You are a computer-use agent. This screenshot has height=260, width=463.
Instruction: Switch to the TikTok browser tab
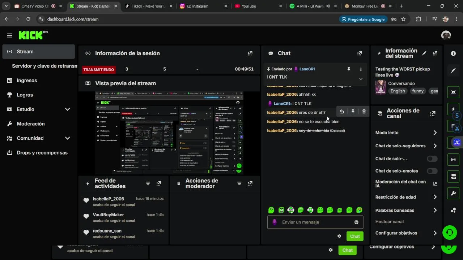pos(148,6)
